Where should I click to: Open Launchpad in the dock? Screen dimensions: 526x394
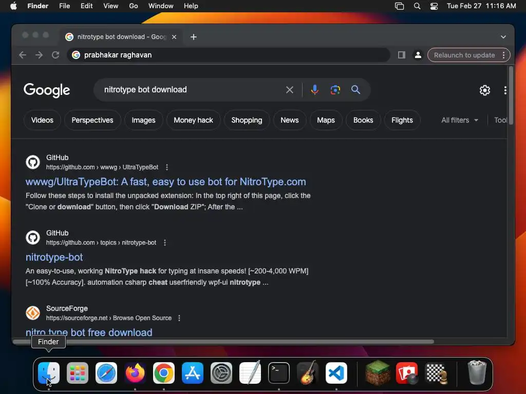78,372
